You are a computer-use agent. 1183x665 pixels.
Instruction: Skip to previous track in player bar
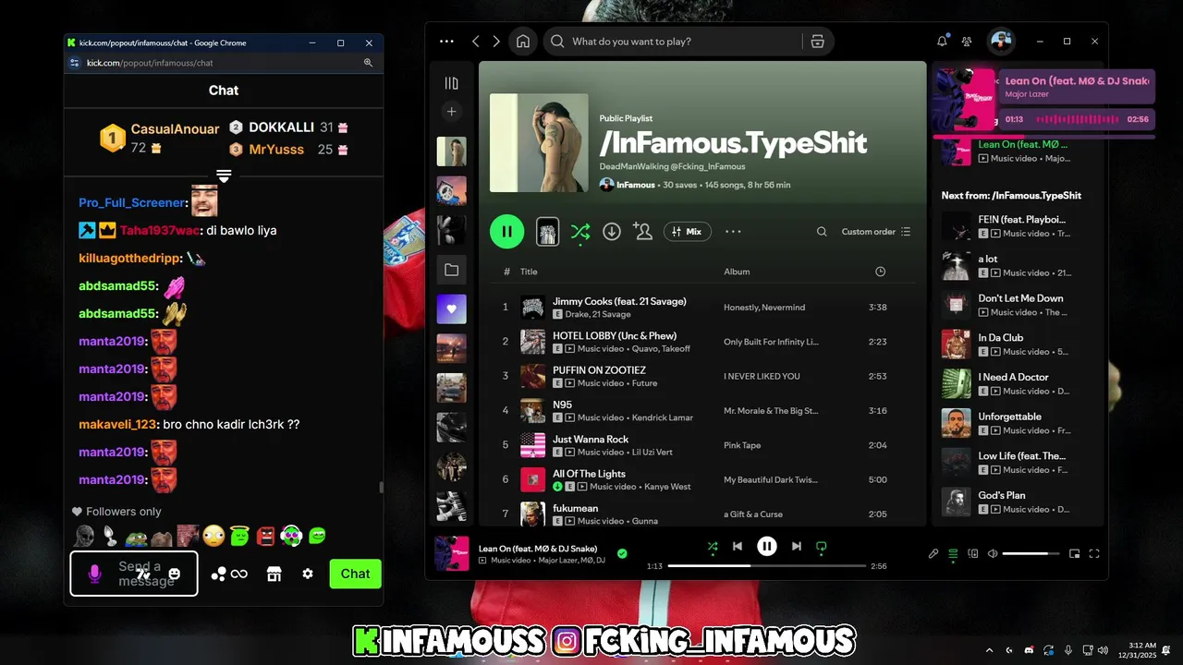pyautogui.click(x=738, y=546)
